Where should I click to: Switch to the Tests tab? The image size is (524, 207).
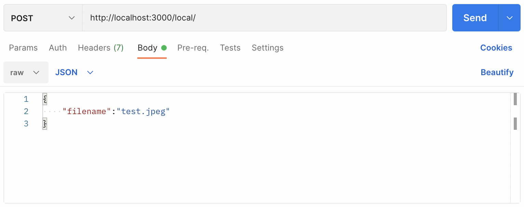pos(230,48)
